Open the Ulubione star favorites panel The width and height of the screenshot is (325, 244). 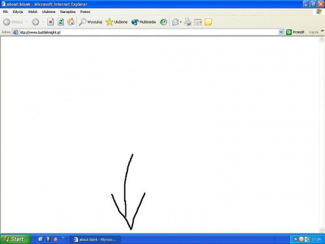click(116, 22)
